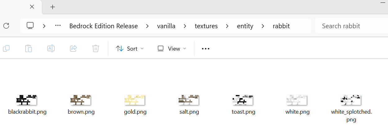The image size is (388, 131).
Task: Click the This PC monitor icon
Action: point(30,26)
